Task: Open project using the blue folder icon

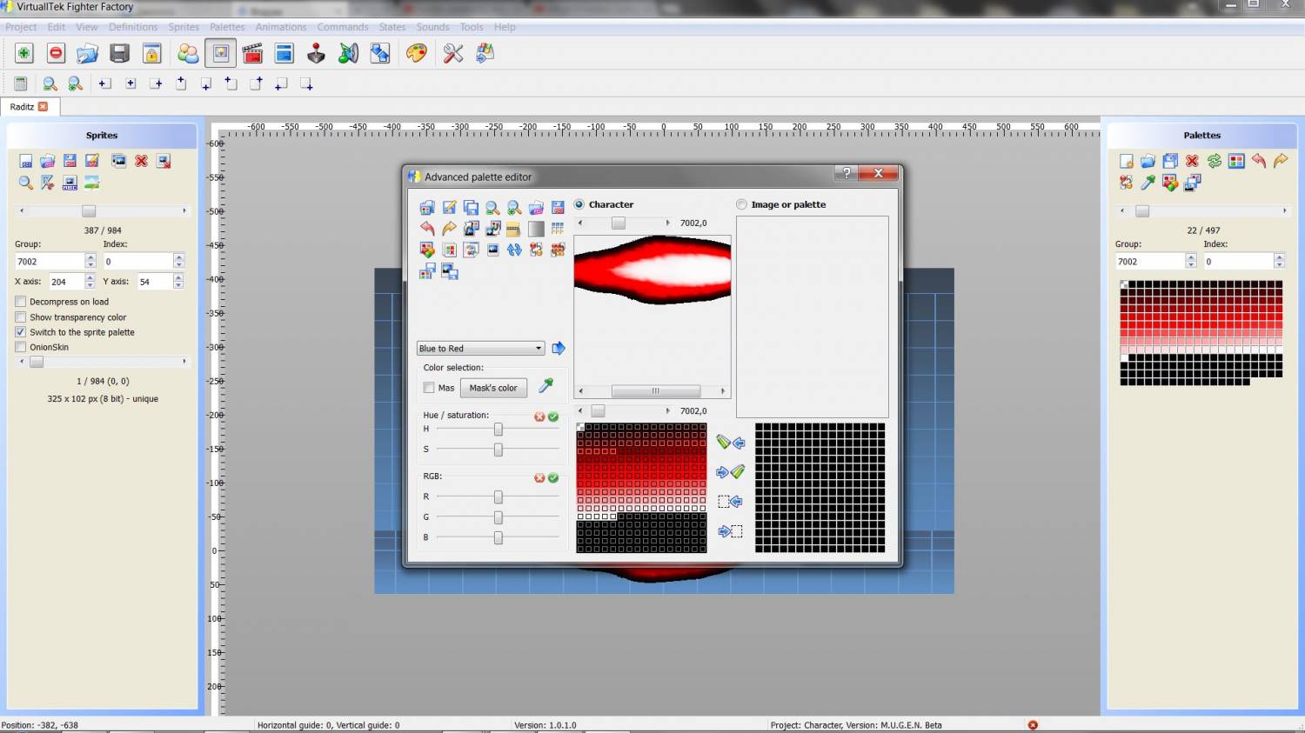Action: [x=87, y=54]
